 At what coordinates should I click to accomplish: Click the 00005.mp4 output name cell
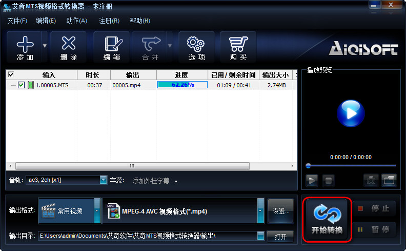tap(126, 85)
